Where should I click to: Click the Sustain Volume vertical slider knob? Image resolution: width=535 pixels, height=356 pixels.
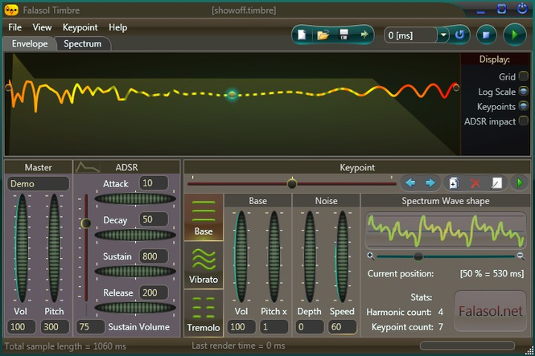85,223
